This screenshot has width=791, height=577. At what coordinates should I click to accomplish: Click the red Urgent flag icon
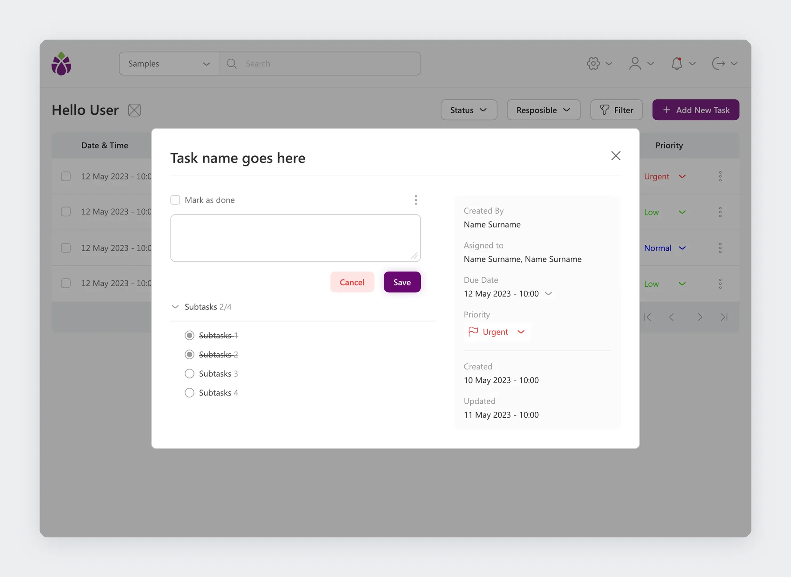coord(473,332)
